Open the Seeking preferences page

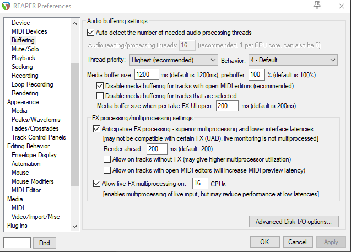(22, 67)
